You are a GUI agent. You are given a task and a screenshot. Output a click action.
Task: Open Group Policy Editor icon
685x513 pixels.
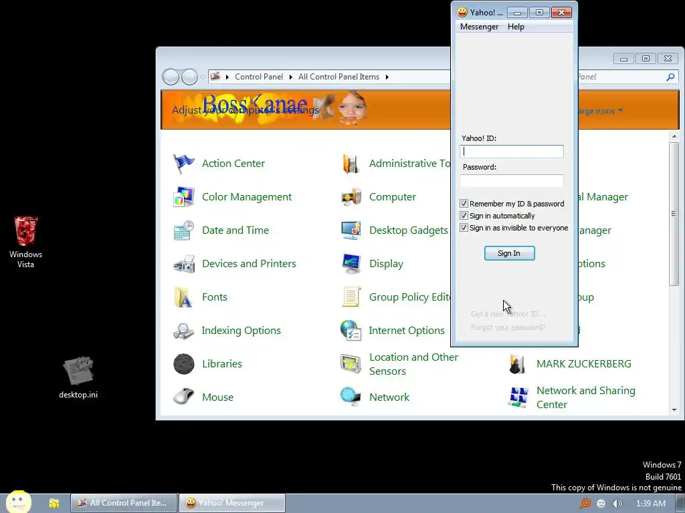tap(351, 297)
